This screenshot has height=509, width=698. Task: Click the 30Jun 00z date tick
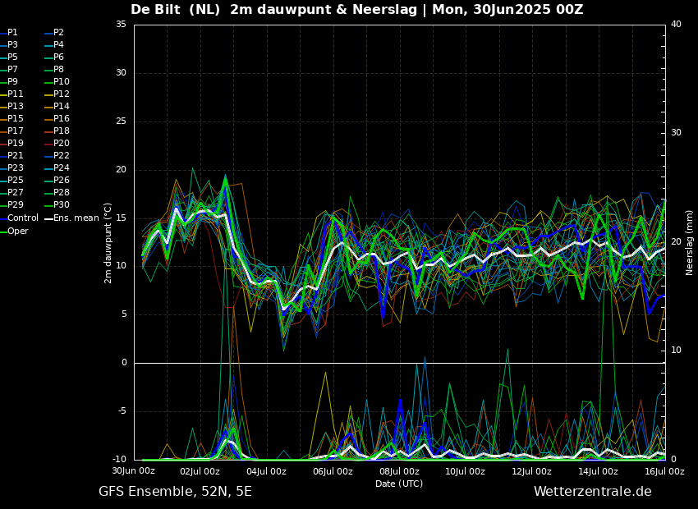pos(133,471)
